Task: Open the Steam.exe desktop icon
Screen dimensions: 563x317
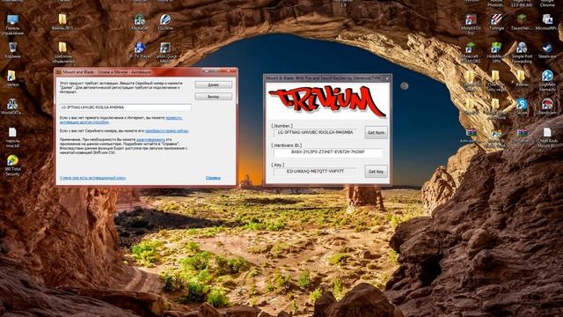Action: 547,50
